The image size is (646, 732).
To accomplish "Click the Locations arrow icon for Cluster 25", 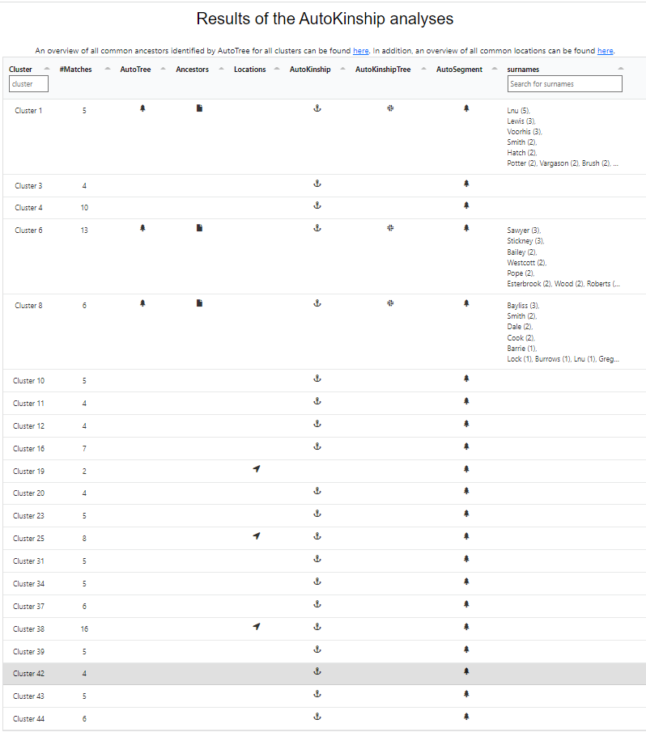I will tap(257, 536).
